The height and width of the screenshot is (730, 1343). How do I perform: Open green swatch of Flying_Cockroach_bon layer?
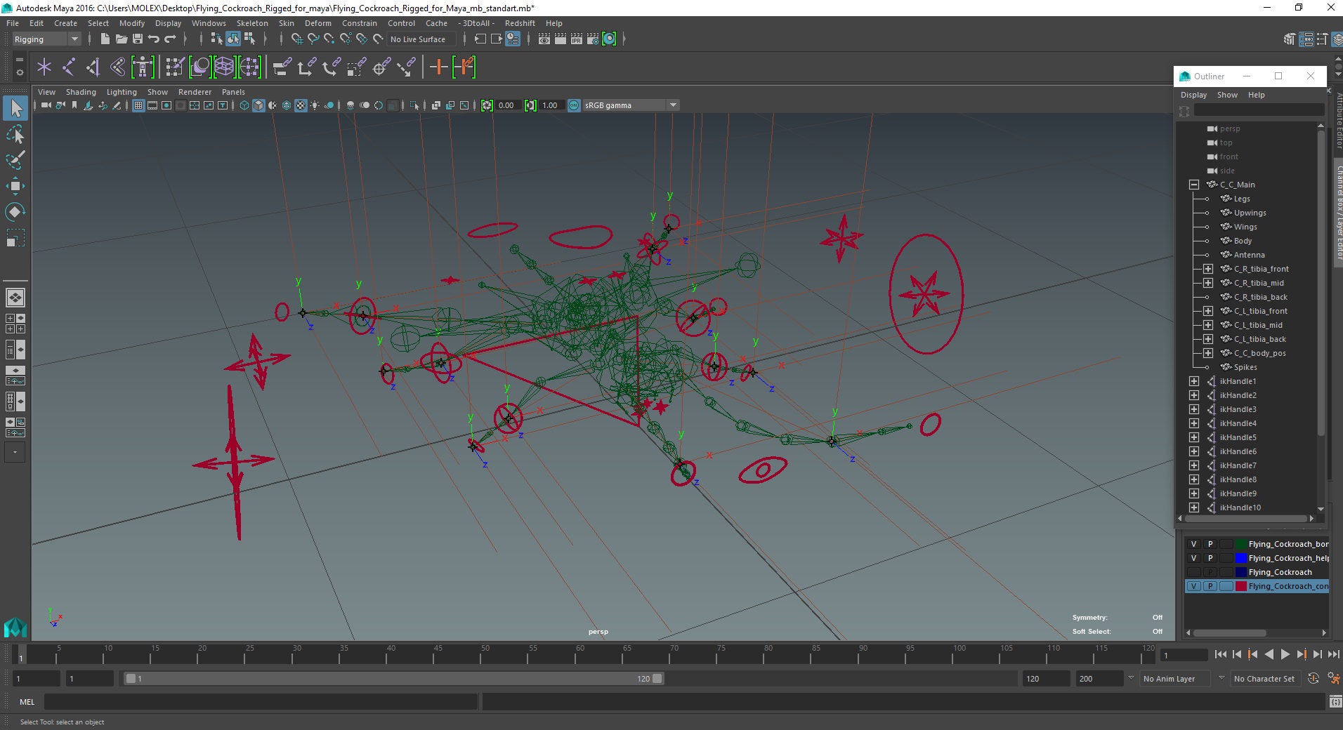[x=1241, y=544]
